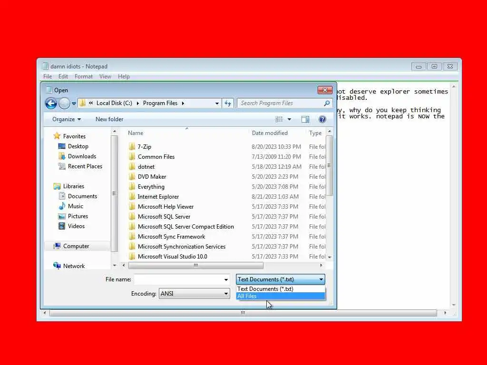Screen dimensions: 487x365
Task: Open the Notepad Help menu
Action: click(x=124, y=77)
